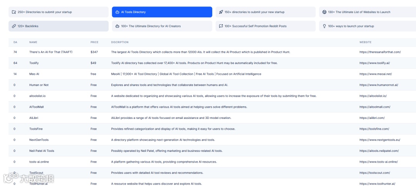The height and width of the screenshot is (186, 416).
Task: Visit https://www.nextgentools.eu/ link
Action: (x=380, y=140)
